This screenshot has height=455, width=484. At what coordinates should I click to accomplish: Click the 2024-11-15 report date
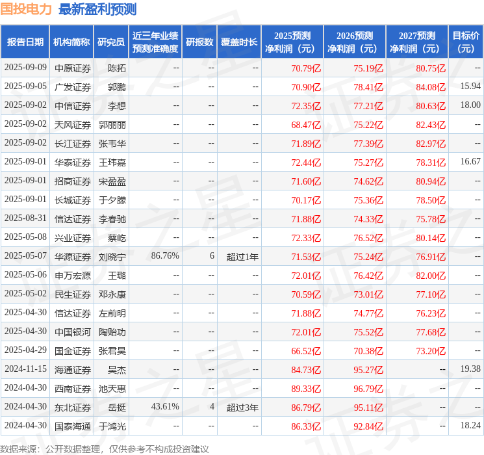coord(25,369)
